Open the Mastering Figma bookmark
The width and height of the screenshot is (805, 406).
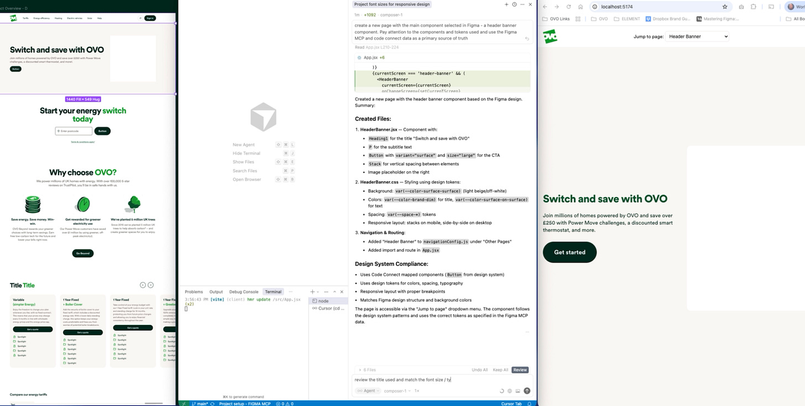[x=718, y=19]
